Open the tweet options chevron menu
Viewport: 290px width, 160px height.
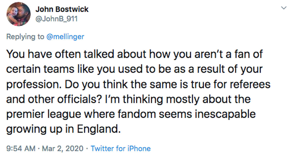click(x=284, y=8)
